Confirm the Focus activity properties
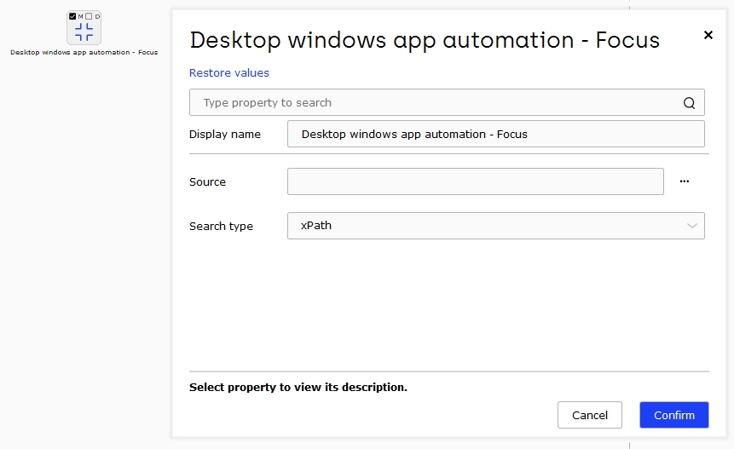 point(674,415)
